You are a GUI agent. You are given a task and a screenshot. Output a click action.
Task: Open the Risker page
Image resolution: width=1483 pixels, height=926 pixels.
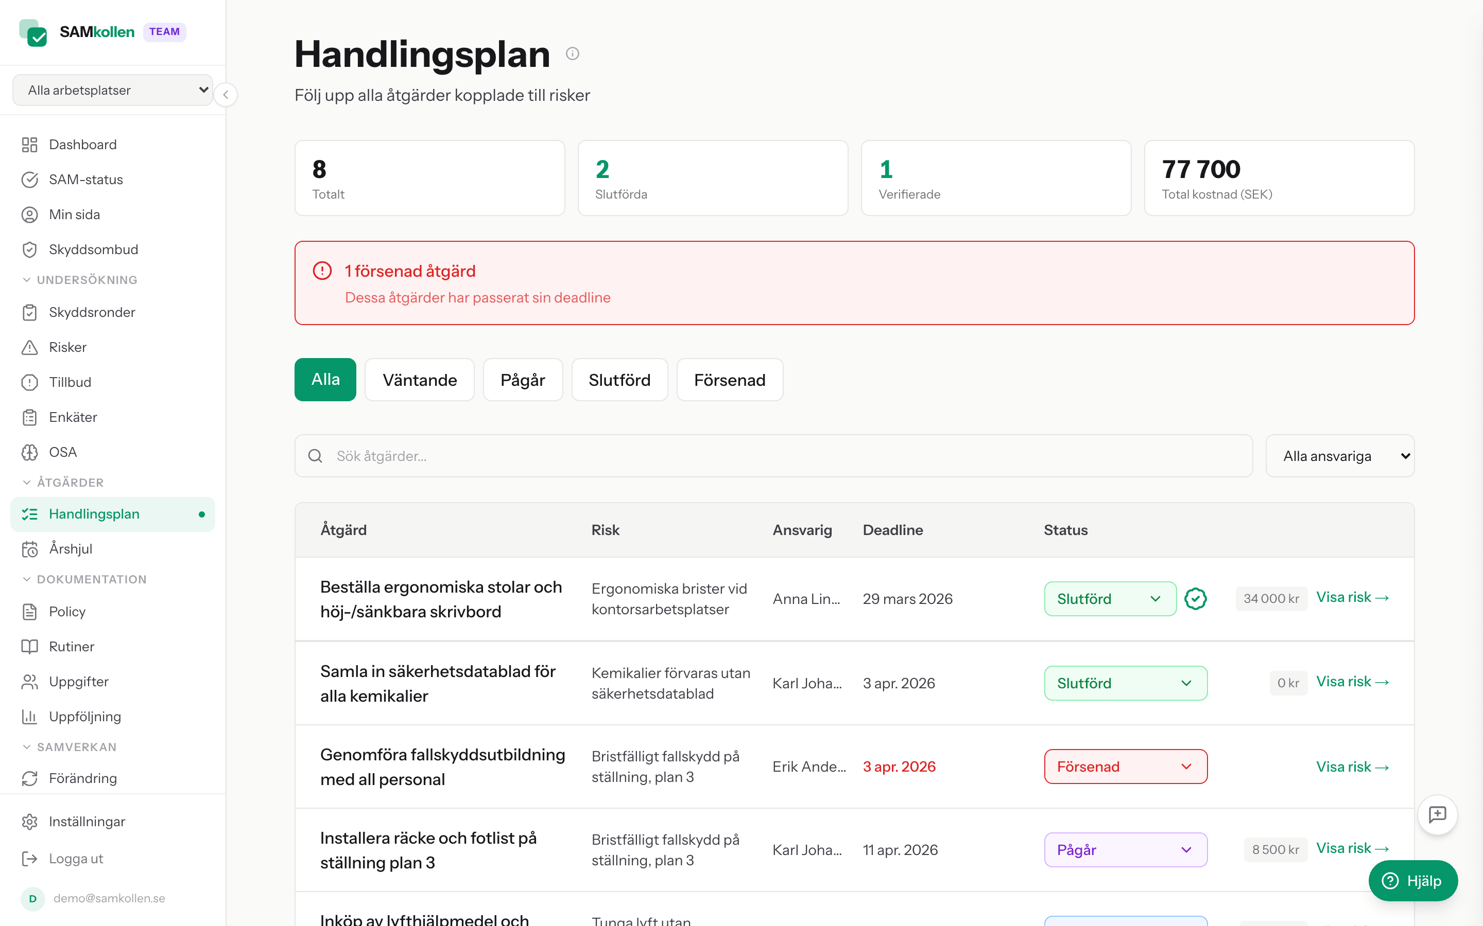(x=67, y=347)
